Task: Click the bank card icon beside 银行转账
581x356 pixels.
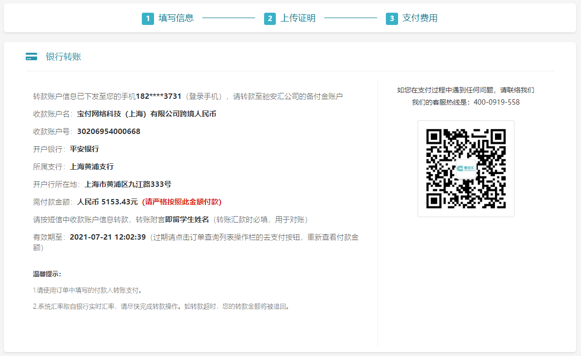Action: coord(31,57)
